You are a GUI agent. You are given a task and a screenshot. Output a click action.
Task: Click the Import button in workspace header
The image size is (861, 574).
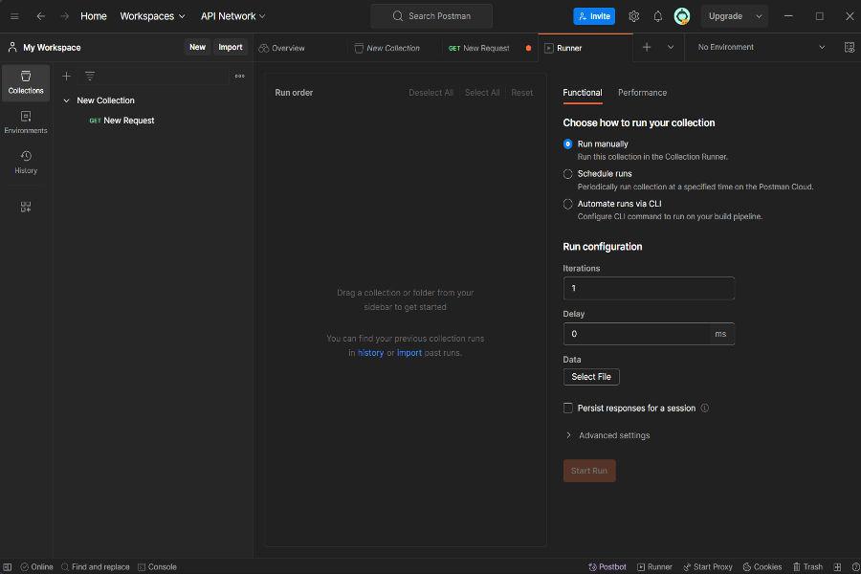(230, 48)
